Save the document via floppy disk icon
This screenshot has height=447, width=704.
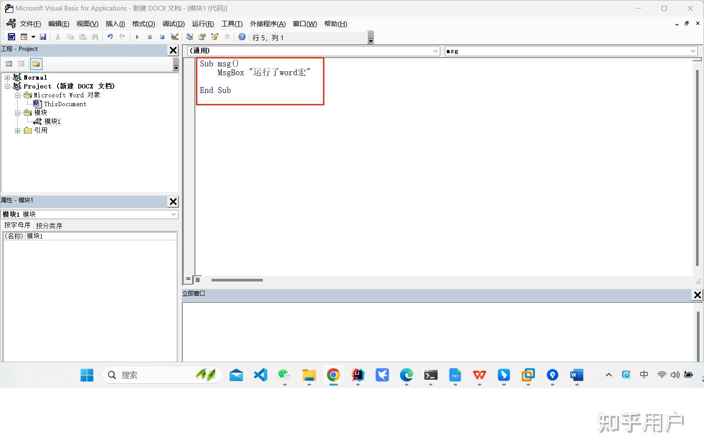(x=43, y=37)
